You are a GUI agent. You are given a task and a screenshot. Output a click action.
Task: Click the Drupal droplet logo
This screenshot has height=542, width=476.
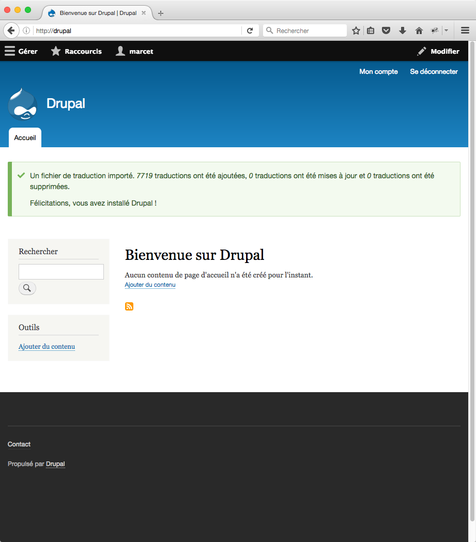click(x=22, y=104)
